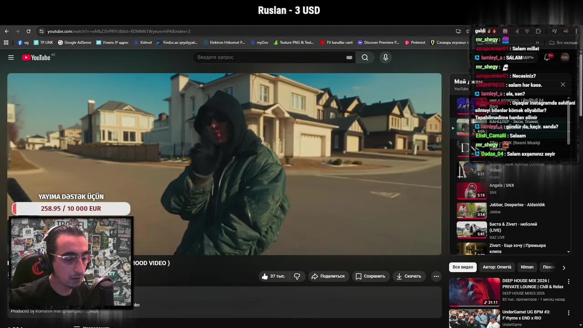Screen dimensions: 583x328
Task: Open the on-screen keyboard icon in search
Action: 349,57
